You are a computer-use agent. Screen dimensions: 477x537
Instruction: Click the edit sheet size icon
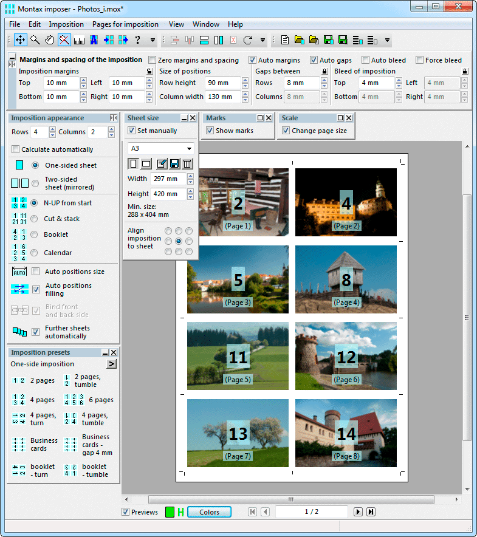point(162,163)
